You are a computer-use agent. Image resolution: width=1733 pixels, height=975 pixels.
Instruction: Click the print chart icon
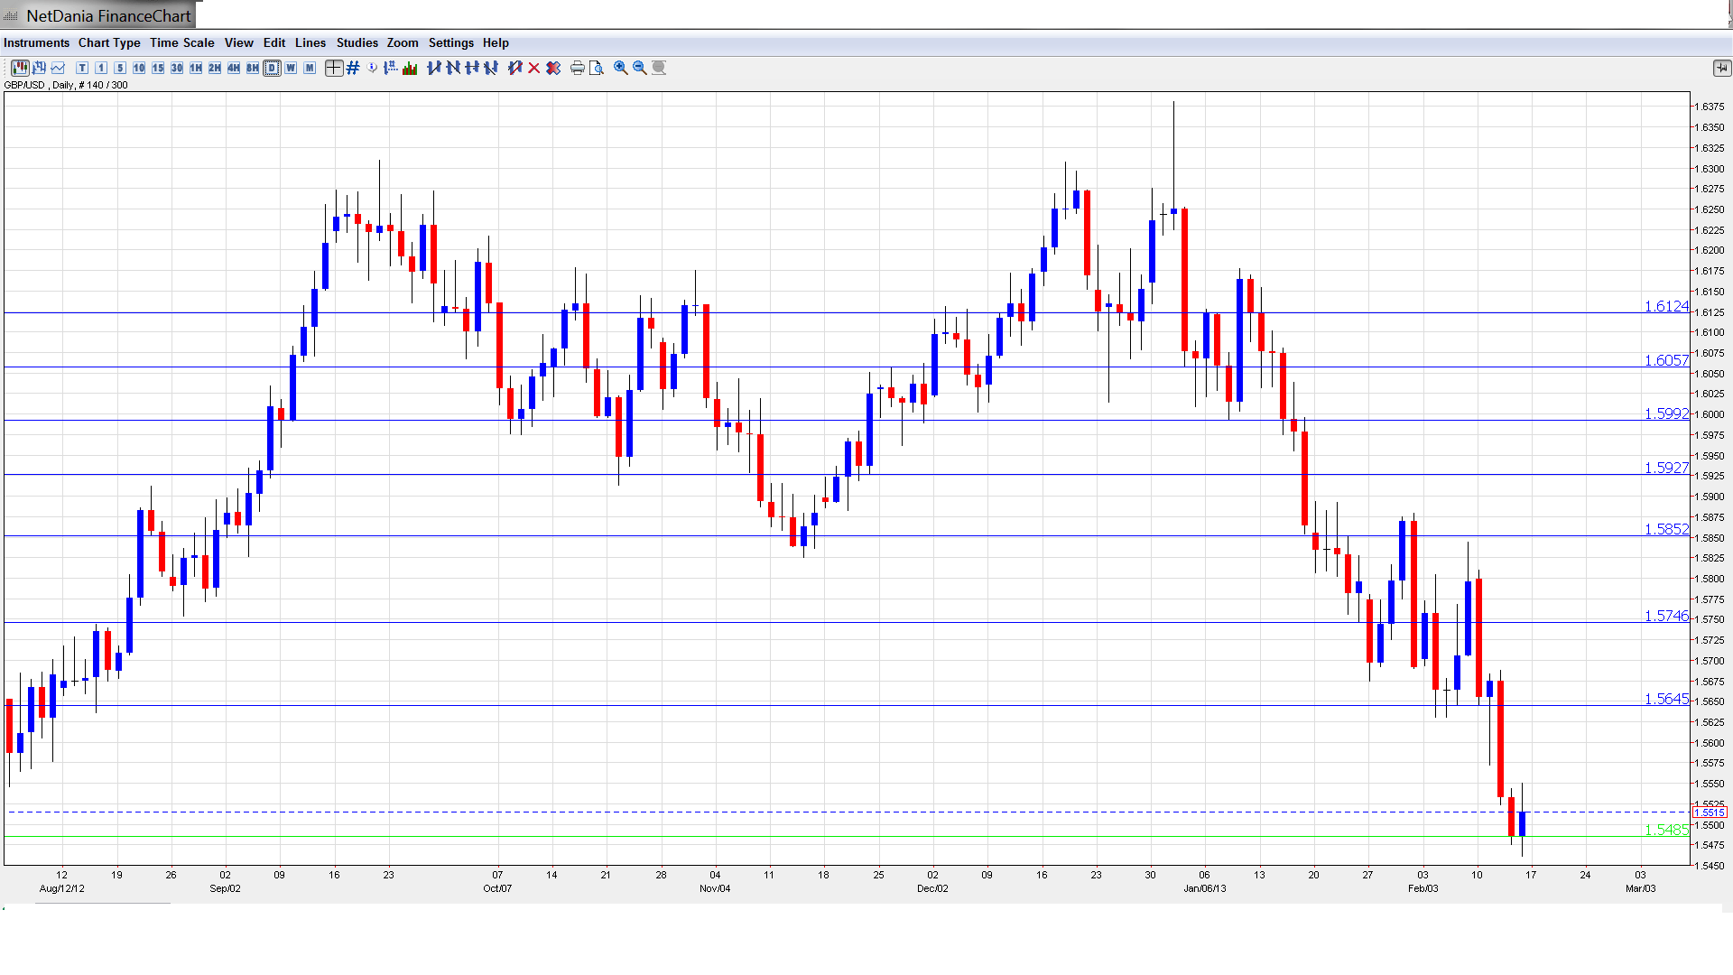coord(578,68)
